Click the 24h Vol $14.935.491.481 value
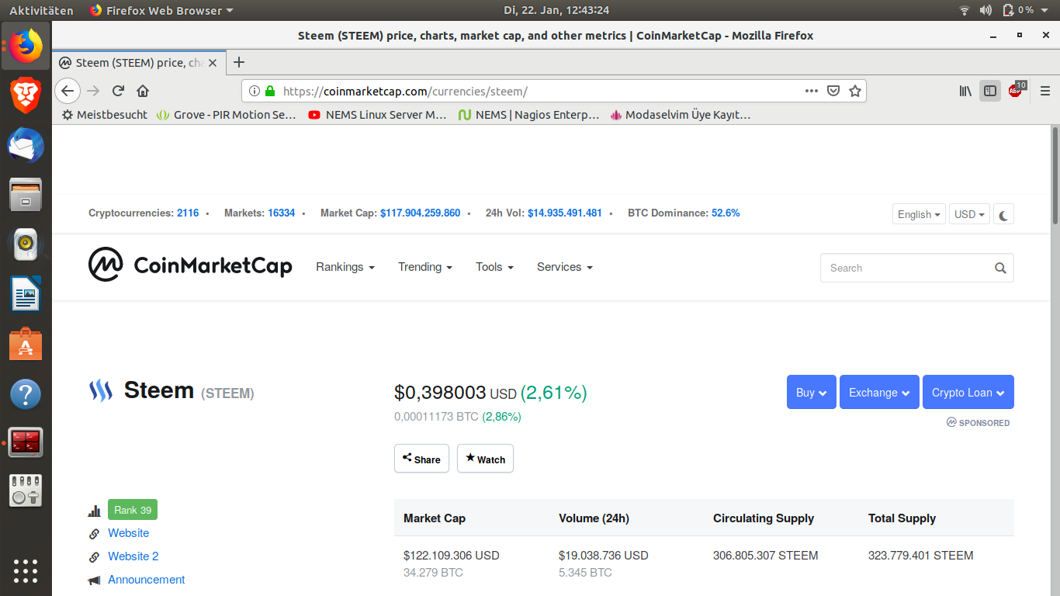This screenshot has width=1060, height=596. tap(565, 213)
